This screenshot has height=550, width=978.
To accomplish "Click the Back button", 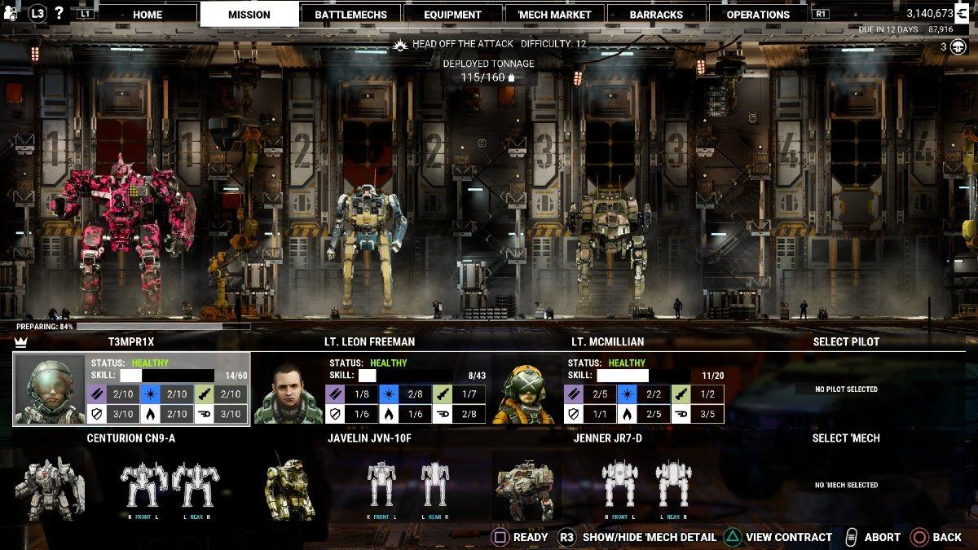I will 936,537.
